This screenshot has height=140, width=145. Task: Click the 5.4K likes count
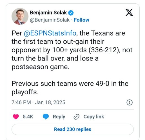point(28,117)
